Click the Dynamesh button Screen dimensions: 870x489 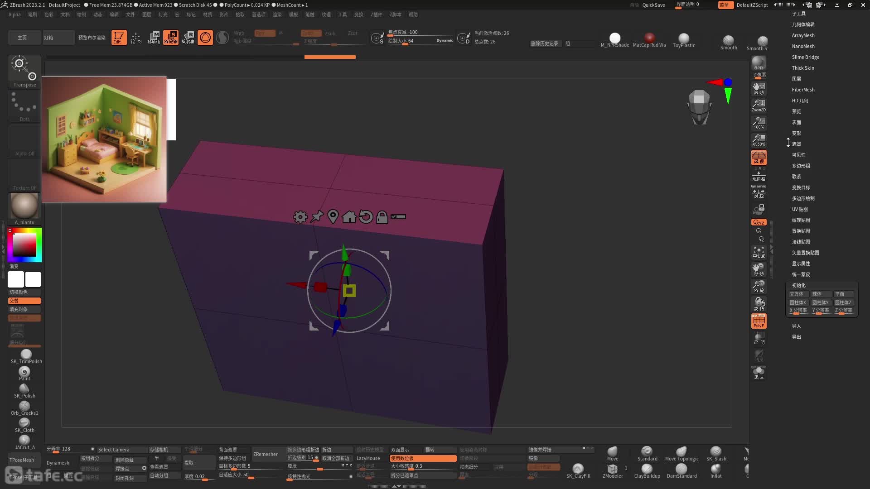(58, 463)
